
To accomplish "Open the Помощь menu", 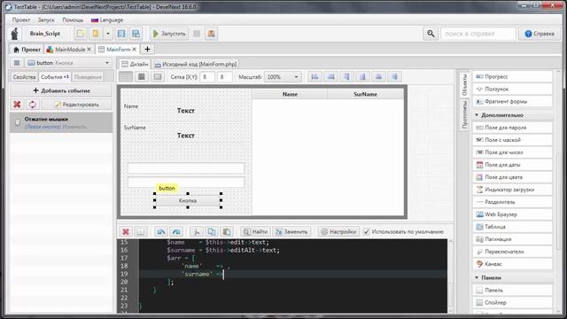I will pos(73,19).
